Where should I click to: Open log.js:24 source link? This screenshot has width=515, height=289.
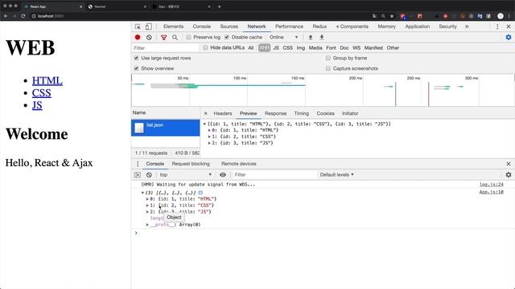pos(492,185)
